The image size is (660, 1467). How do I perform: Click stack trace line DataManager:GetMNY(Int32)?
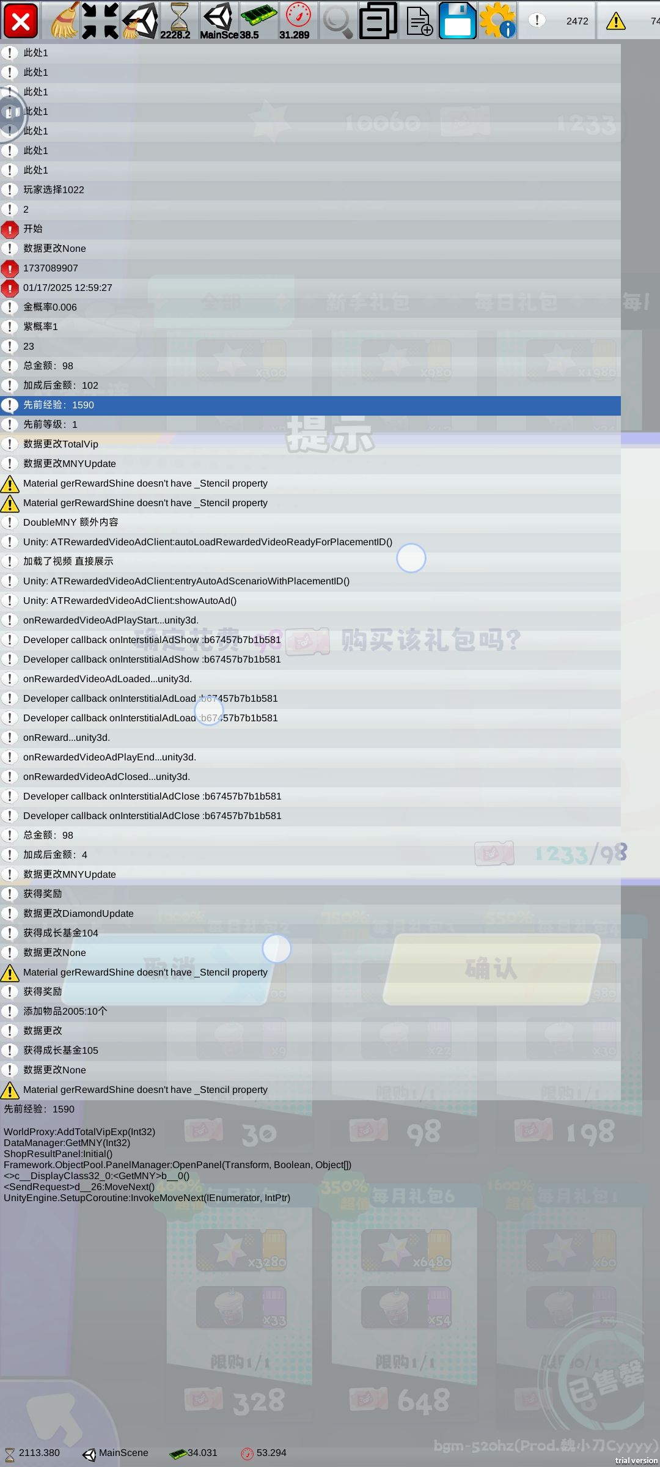[67, 1143]
